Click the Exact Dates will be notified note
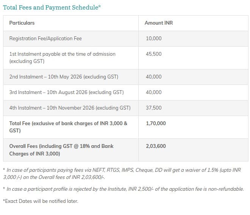This screenshot has width=250, height=215. [41, 201]
